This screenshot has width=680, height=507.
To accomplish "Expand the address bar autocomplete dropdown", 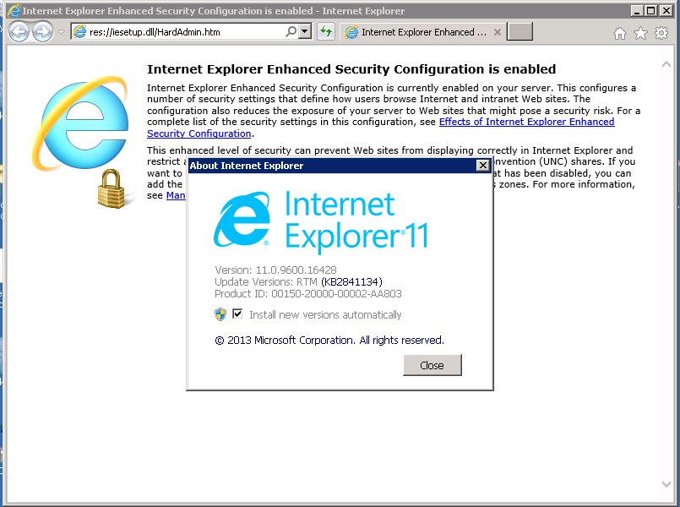I will point(305,31).
